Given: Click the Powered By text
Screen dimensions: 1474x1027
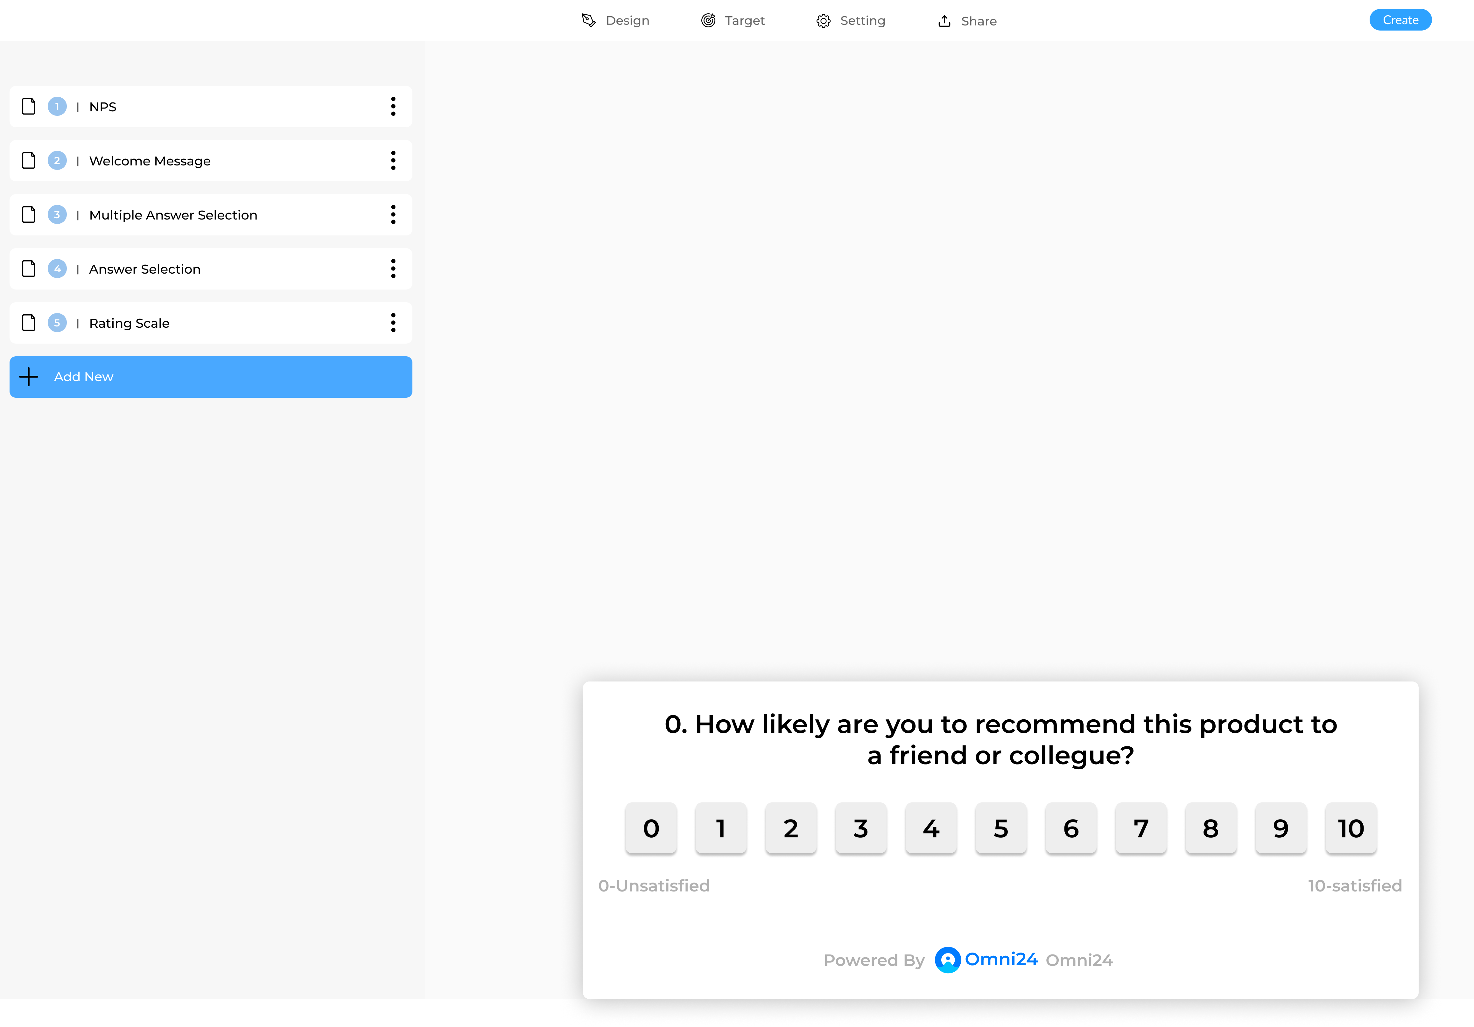Looking at the screenshot, I should click(x=874, y=960).
